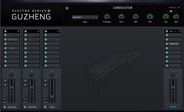The image size is (184, 112).
Task: Click Master volume fader handle
Action: [x=173, y=88]
